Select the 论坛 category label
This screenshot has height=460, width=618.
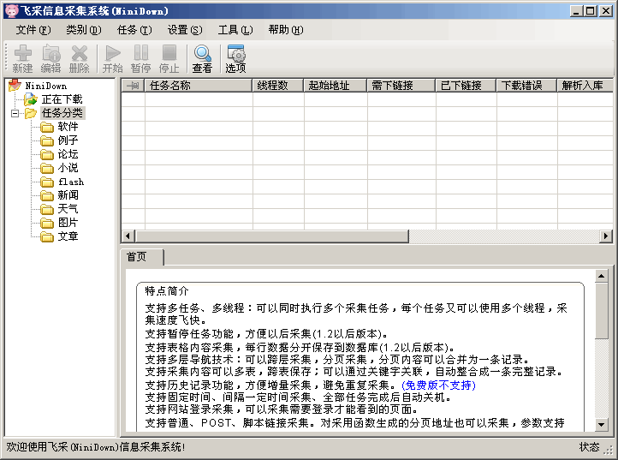(x=68, y=154)
